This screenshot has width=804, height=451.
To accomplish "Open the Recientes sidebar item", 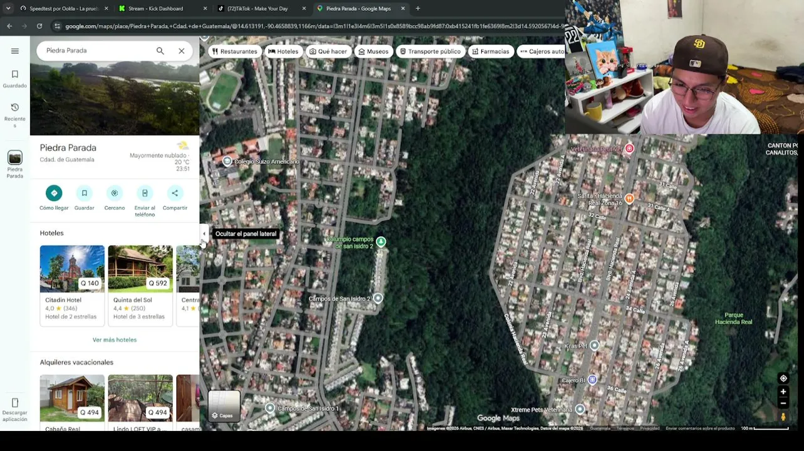I will (15, 115).
